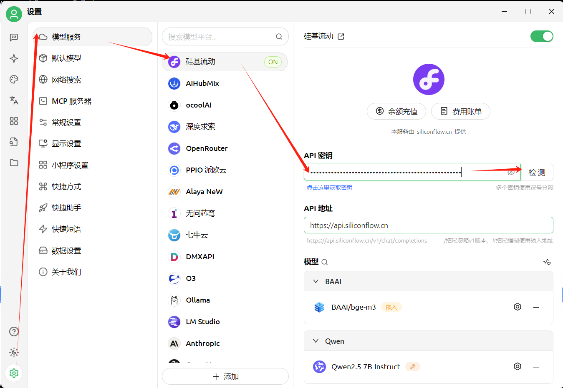This screenshot has height=388, width=563.
Task: Select Anthropic provider
Action: 225,343
